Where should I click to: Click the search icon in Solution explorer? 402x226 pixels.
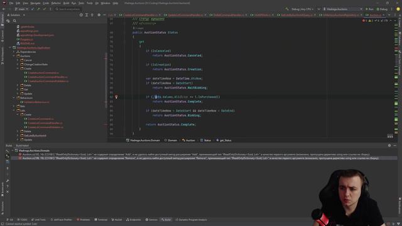click(14, 21)
